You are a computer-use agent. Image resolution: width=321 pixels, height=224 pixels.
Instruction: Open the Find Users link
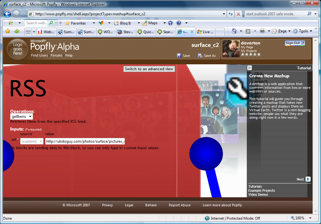[x=39, y=55]
